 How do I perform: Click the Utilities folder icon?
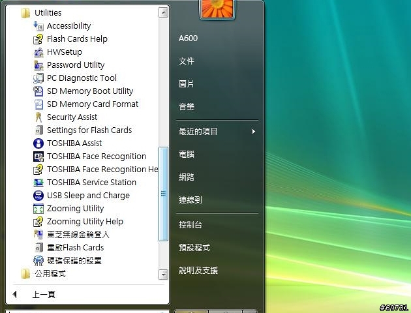25,13
